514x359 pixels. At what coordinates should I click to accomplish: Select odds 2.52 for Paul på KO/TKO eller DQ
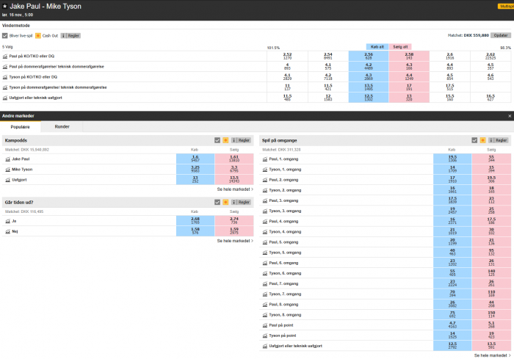[x=287, y=56]
